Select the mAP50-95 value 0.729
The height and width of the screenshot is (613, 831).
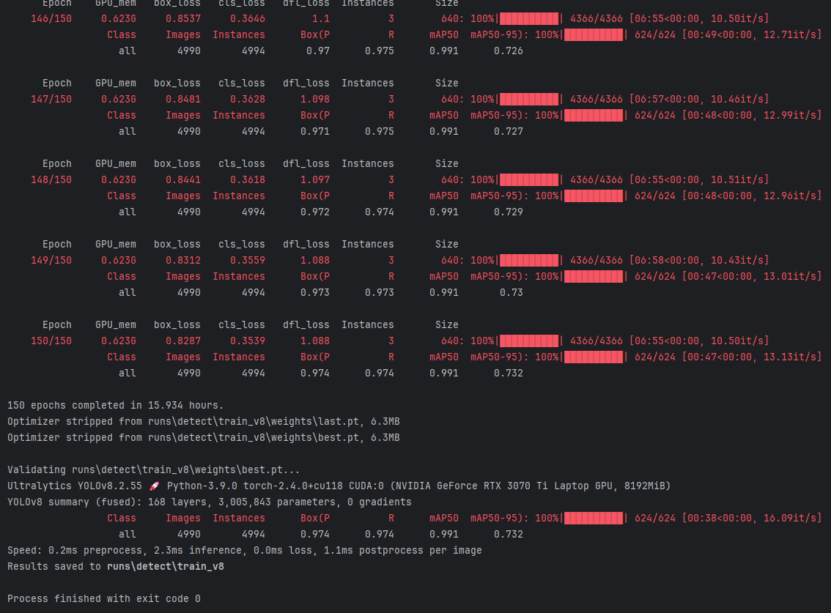[x=509, y=212]
